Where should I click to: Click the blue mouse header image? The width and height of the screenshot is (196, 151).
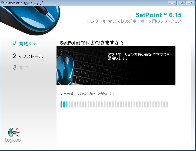point(30,21)
